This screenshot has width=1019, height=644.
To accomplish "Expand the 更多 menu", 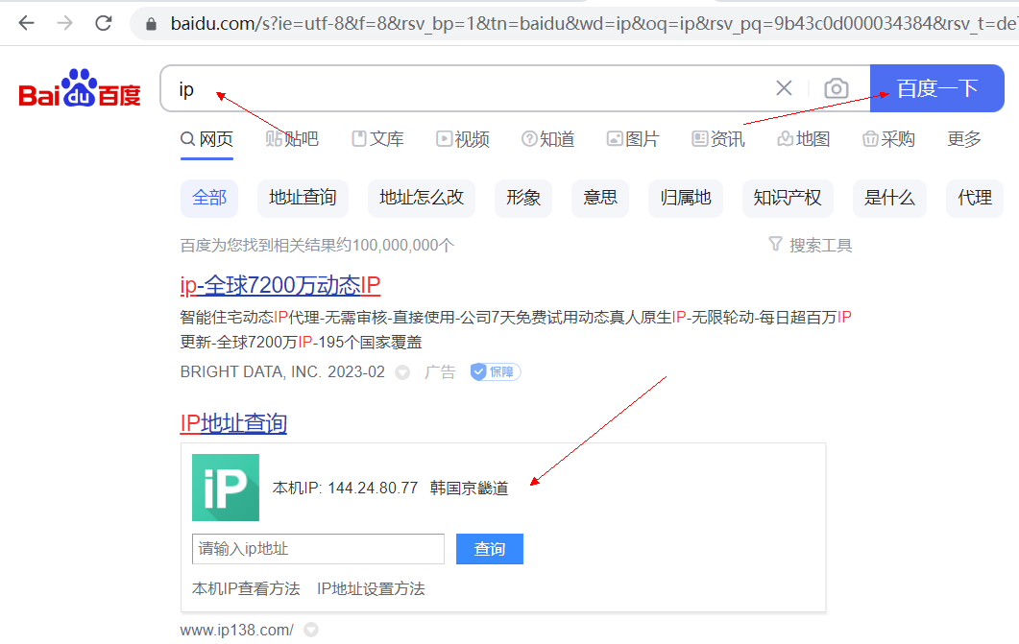I will (x=963, y=139).
